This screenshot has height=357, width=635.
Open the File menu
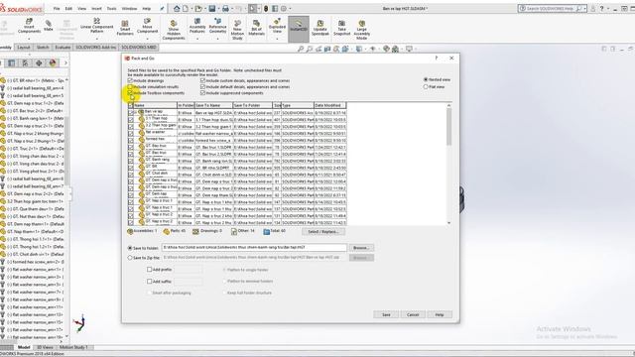click(x=57, y=8)
